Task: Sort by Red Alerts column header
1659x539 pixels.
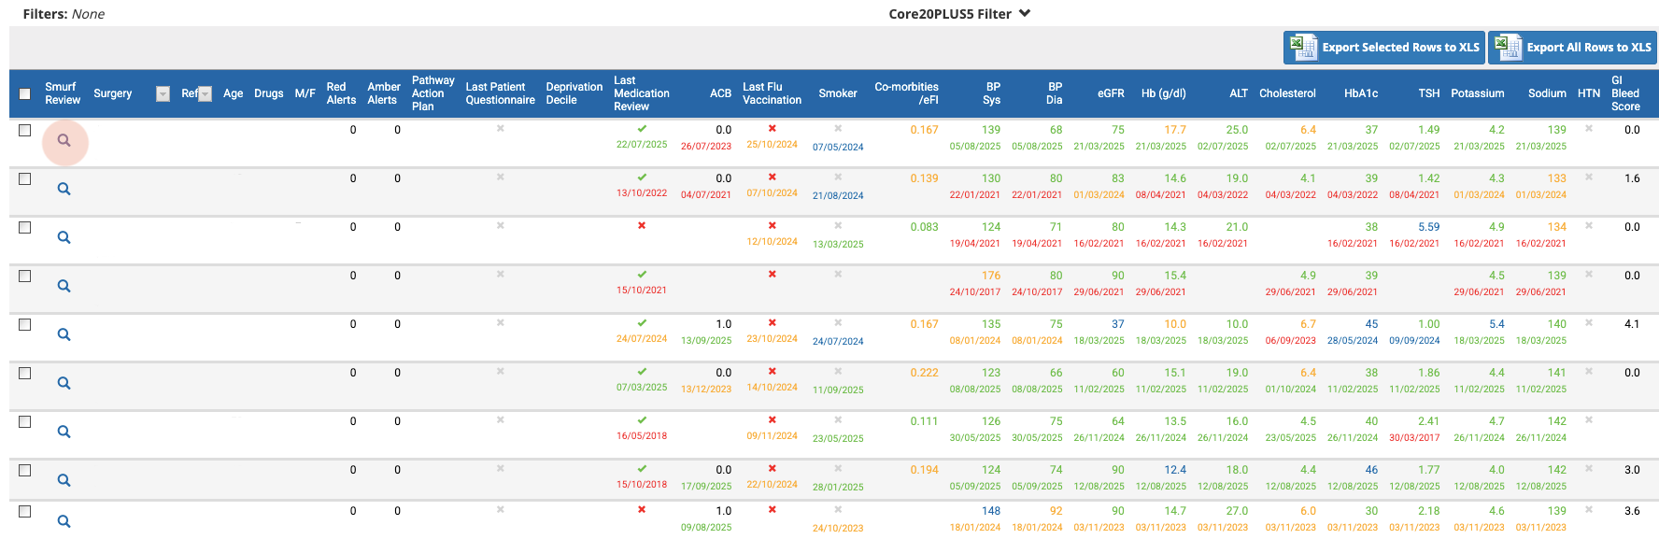Action: pyautogui.click(x=341, y=93)
